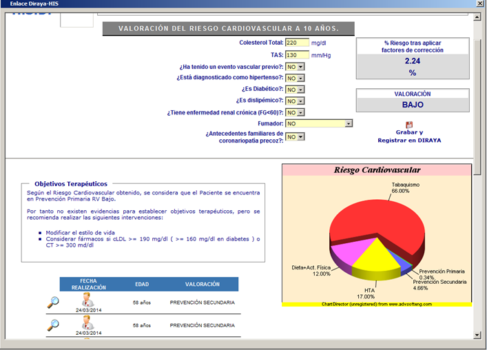
Task: Click PREVENCIÓN SECUNDARIA in first history row
Action: click(203, 302)
